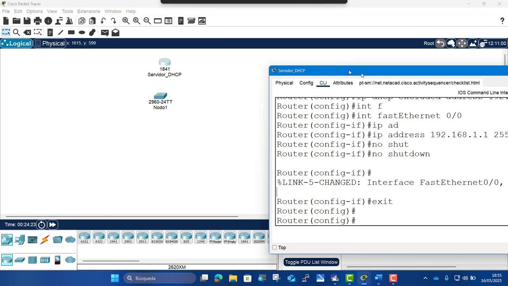Open the Extensions menu
508x286 pixels.
(89, 11)
